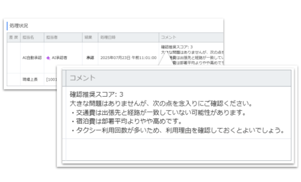Click the enlarged 確認推奨スコア: 3 line
The image size is (301, 182).
tap(97, 94)
